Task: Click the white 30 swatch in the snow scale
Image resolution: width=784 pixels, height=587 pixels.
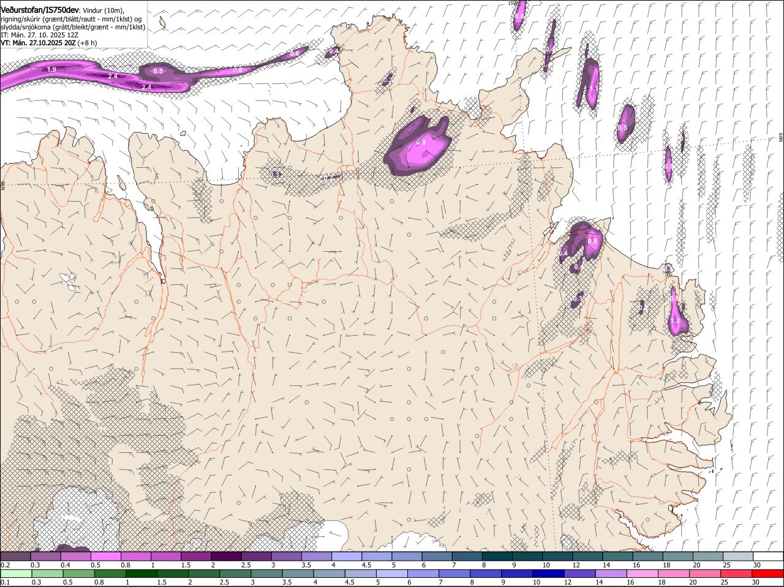Action: pyautogui.click(x=768, y=556)
